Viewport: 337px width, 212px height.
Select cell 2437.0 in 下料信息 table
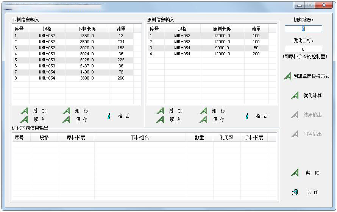(x=87, y=66)
